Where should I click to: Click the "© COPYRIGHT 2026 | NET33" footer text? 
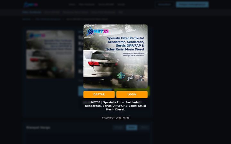(116, 118)
